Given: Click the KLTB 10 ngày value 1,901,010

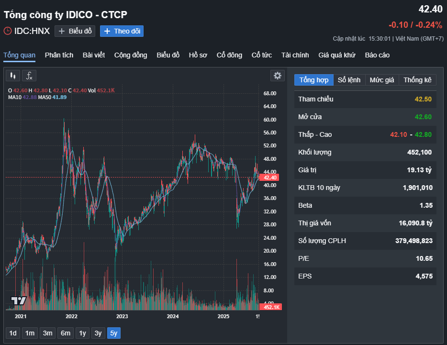Looking at the screenshot, I should (x=418, y=188).
